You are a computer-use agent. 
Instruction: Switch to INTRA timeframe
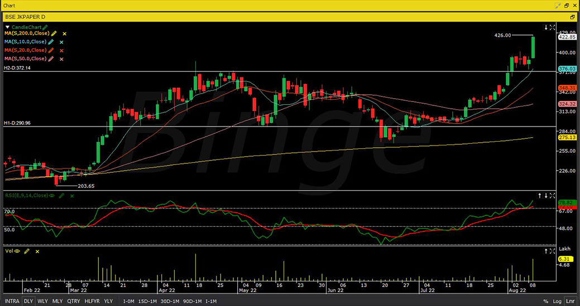12,301
